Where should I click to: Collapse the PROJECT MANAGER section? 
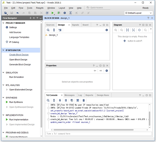point(3,23)
